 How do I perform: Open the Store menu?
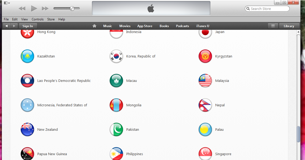pos(51,19)
